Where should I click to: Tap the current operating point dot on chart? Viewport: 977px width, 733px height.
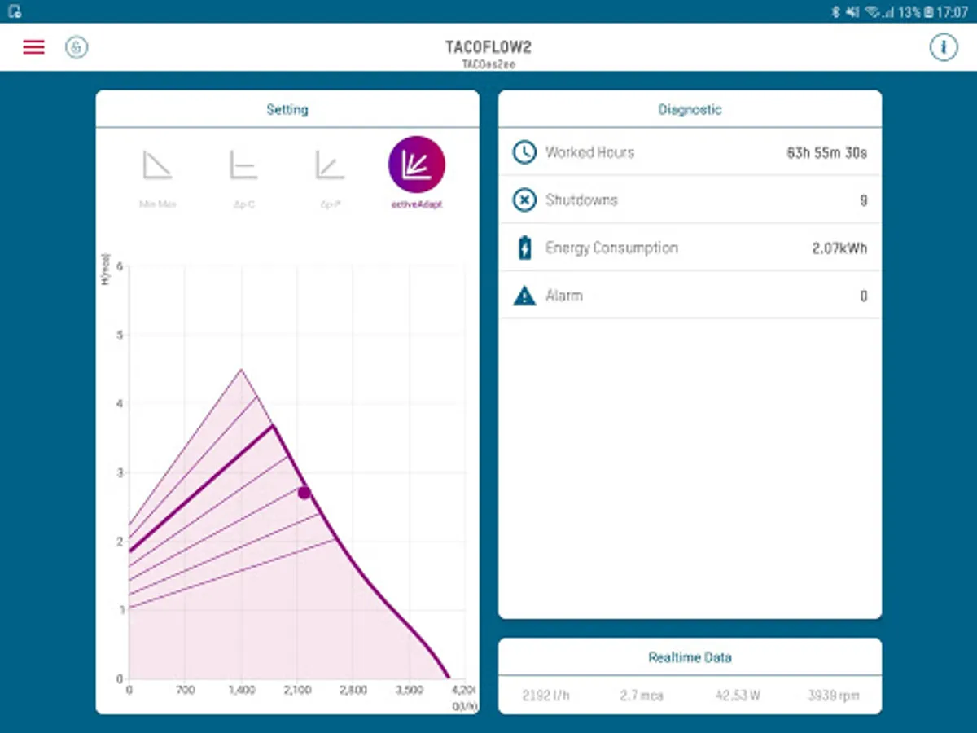(304, 493)
